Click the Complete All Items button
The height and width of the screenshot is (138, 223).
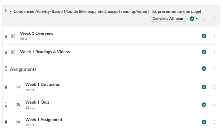coord(168,19)
